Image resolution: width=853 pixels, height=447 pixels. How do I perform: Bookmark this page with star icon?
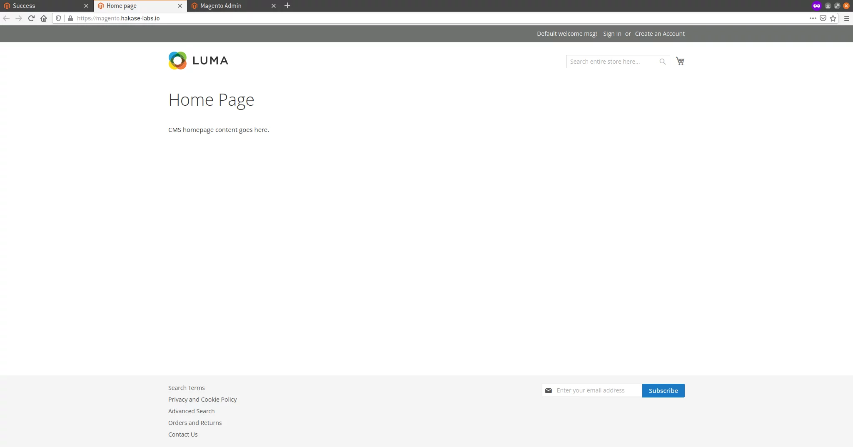833,18
